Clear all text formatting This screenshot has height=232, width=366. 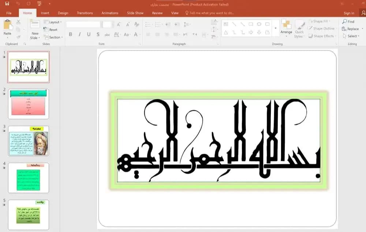click(137, 24)
